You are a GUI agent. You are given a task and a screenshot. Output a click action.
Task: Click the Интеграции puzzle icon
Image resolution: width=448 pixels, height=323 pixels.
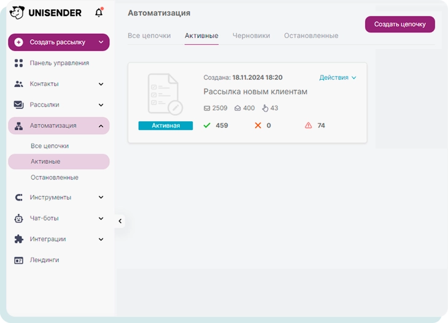[18, 239]
